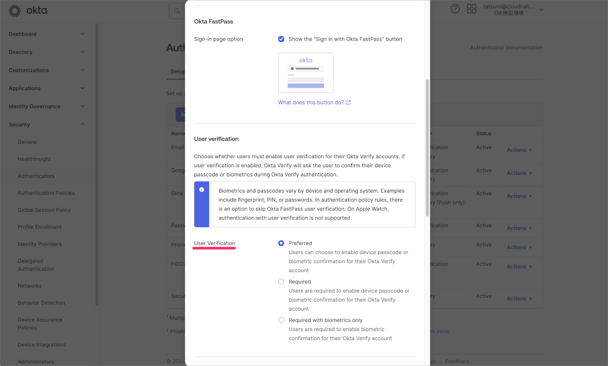Open the help question mark icon
Viewport: 608px width, 366px height.
[x=455, y=9]
